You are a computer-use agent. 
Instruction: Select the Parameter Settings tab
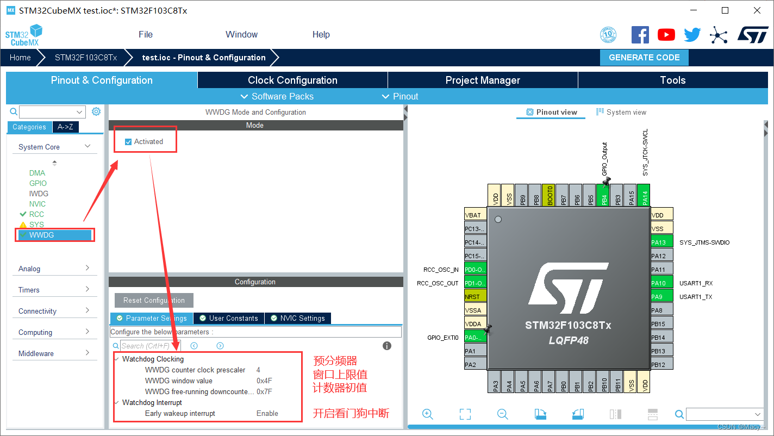pyautogui.click(x=152, y=318)
